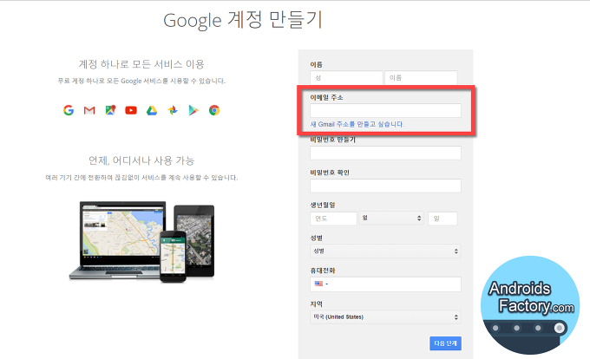Viewport: 590px width, 359px height.
Task: Open the 지역 미국 (United States) dropdown
Action: (385, 317)
